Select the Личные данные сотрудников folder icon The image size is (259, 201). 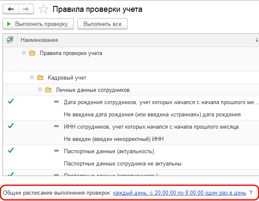click(x=48, y=90)
